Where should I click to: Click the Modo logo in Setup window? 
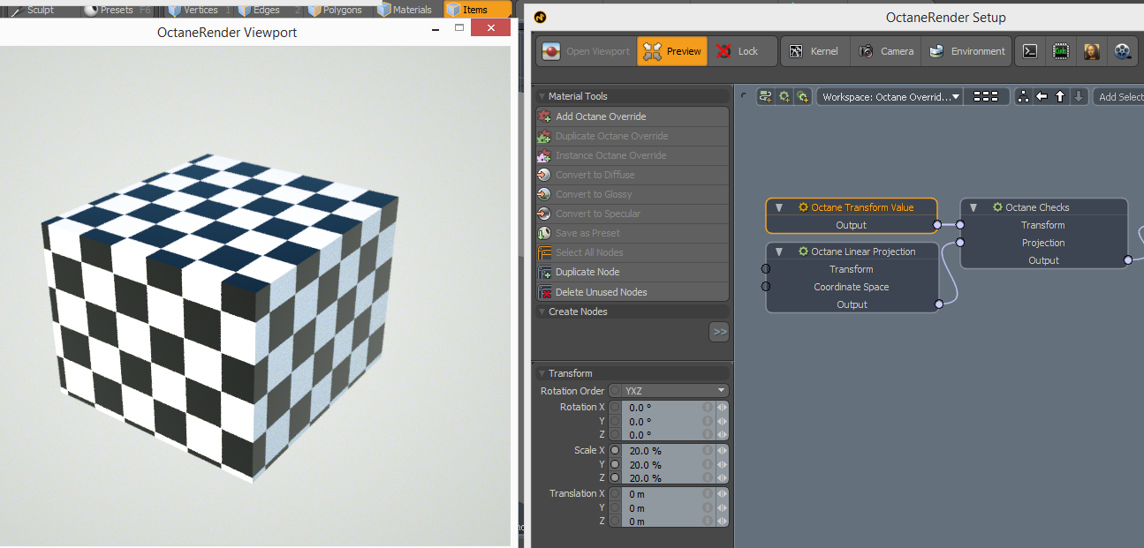541,18
